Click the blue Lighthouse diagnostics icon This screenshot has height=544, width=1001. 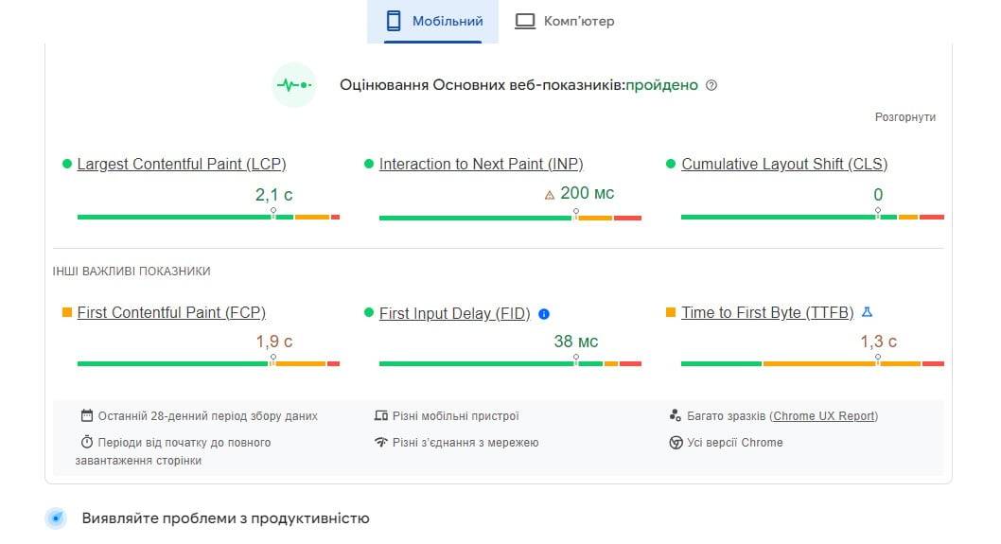pyautogui.click(x=56, y=518)
